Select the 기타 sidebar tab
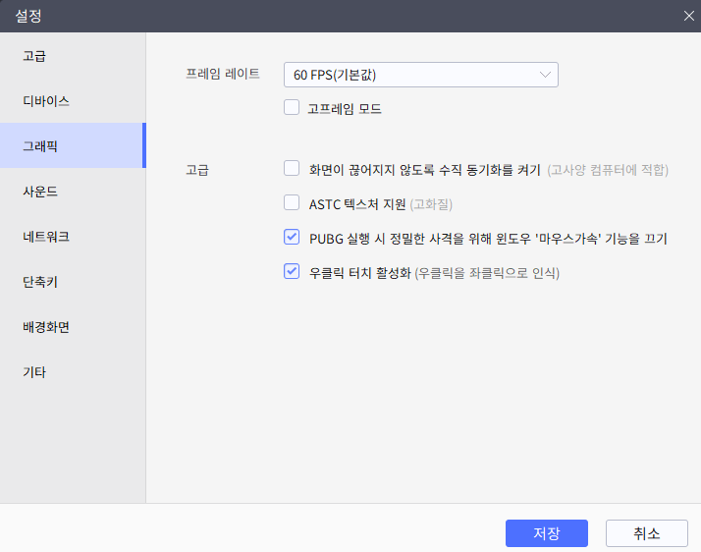 (x=73, y=372)
